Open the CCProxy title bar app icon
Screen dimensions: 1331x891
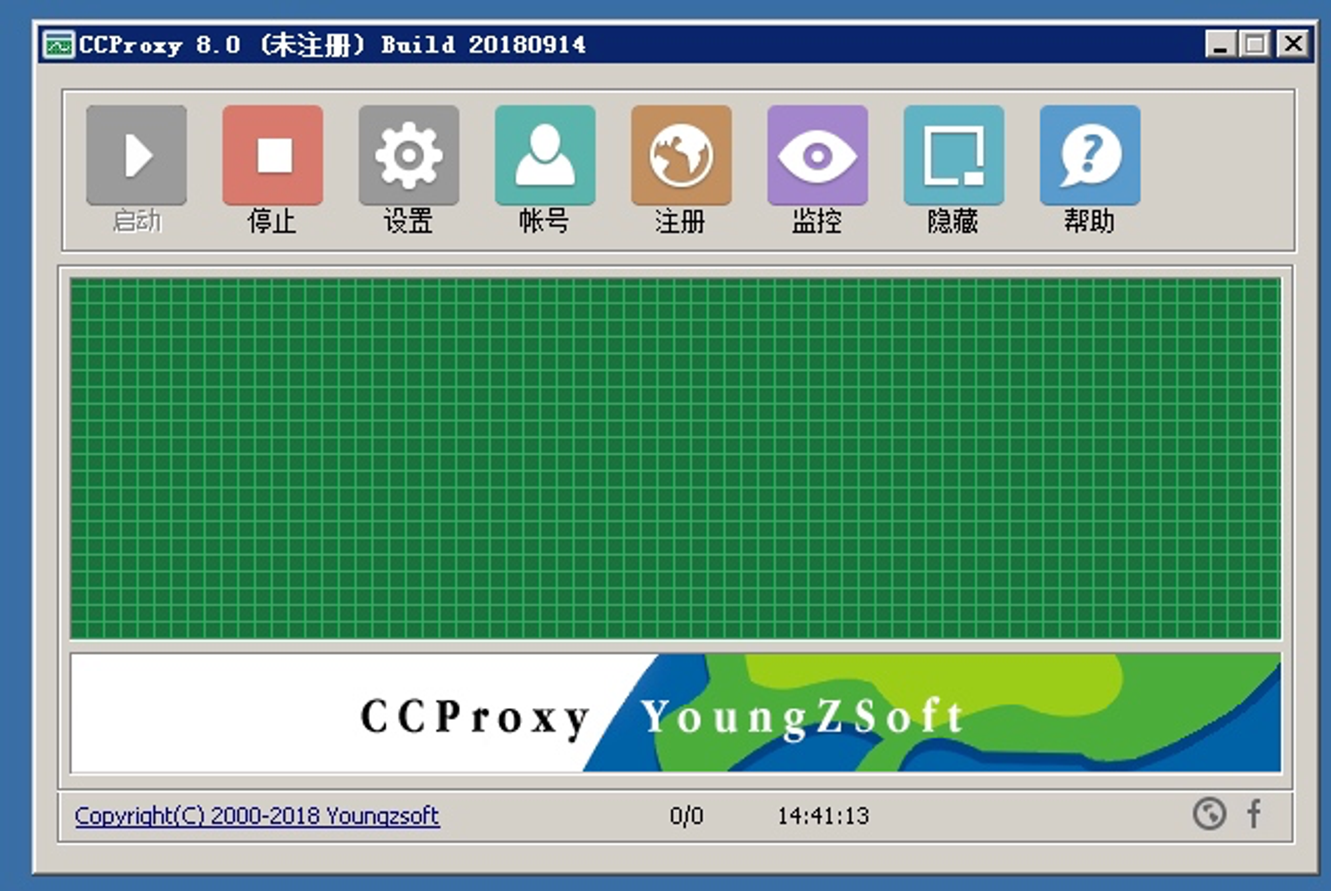(59, 45)
